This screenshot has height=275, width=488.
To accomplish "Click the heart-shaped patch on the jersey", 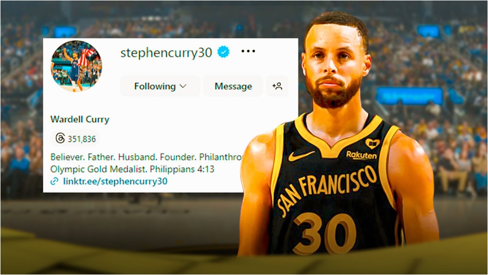I will (x=372, y=144).
